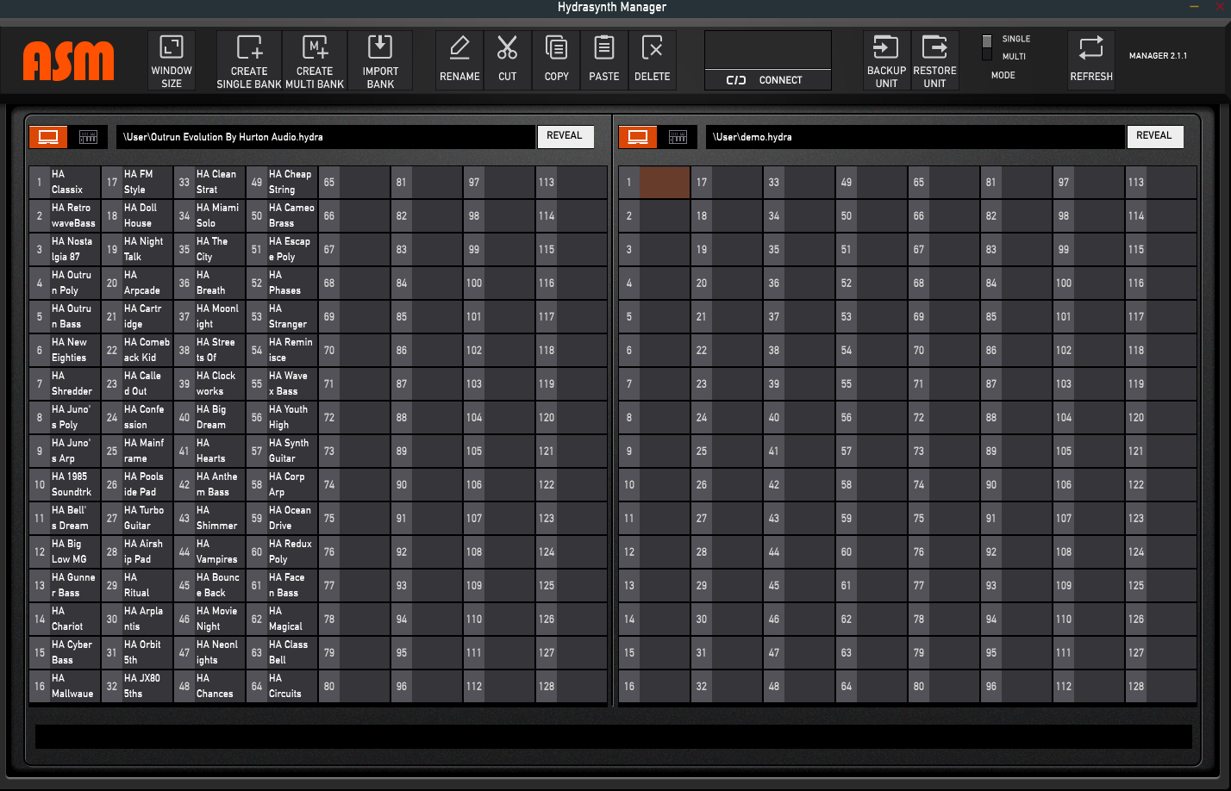
Task: Click the Window Size icon
Action: point(172,60)
